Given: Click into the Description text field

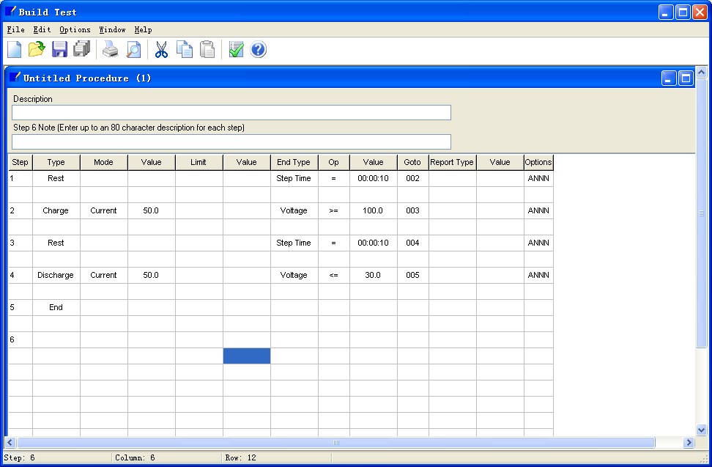Looking at the screenshot, I should 231,112.
